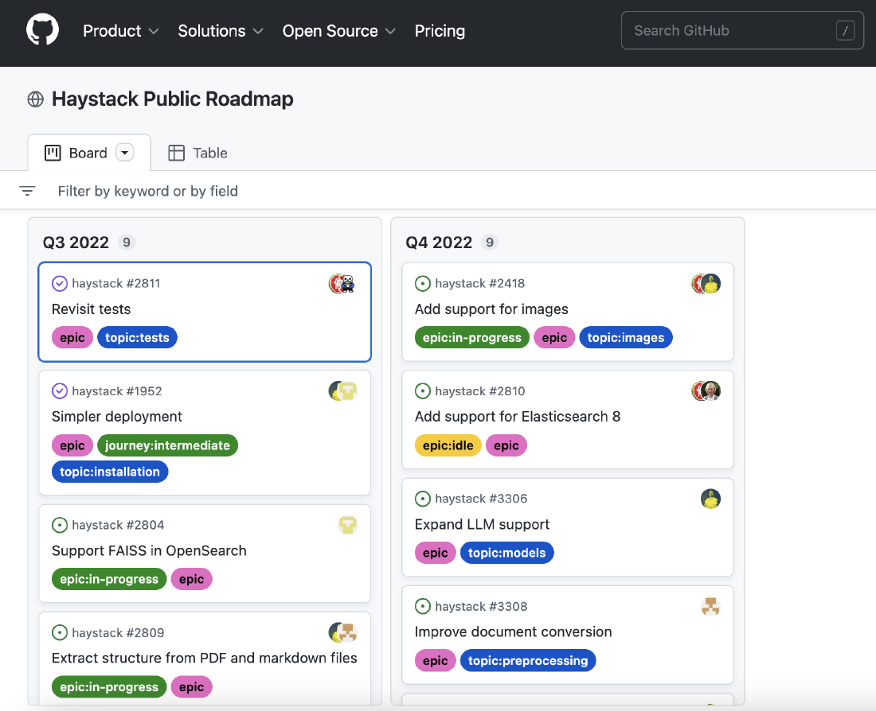The image size is (876, 711).
Task: Click the Filter by keyword or field input
Action: tap(148, 191)
